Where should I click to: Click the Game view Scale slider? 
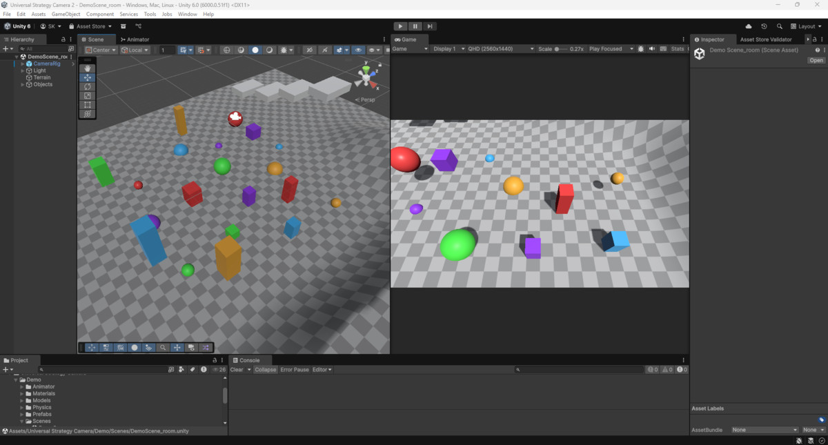(x=560, y=49)
